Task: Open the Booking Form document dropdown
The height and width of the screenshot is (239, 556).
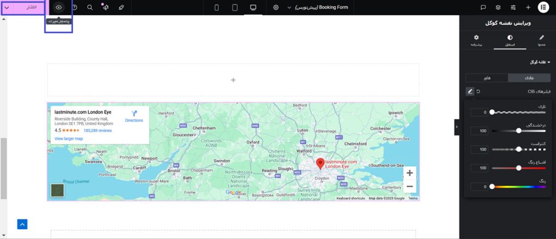Action: click(320, 8)
